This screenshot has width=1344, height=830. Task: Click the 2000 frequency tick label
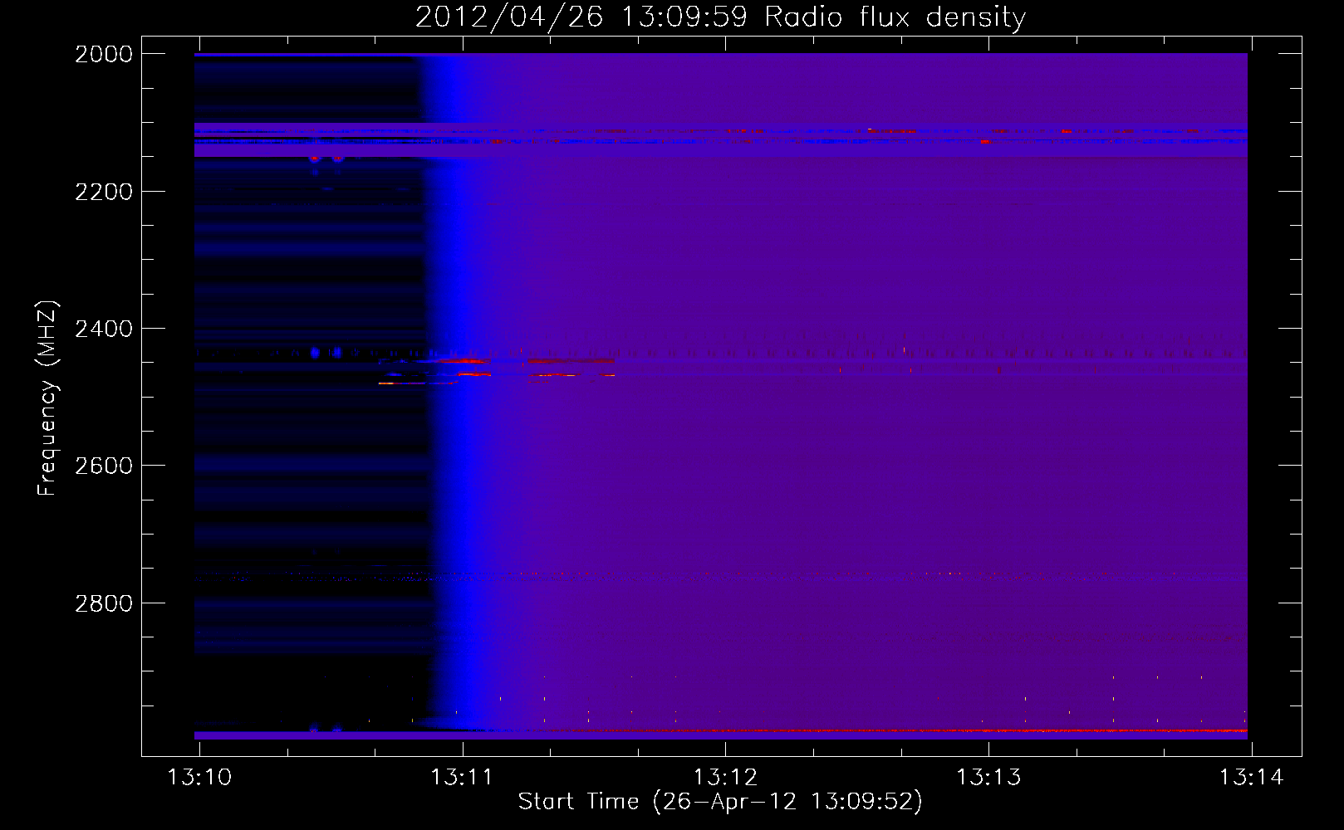[x=104, y=54]
